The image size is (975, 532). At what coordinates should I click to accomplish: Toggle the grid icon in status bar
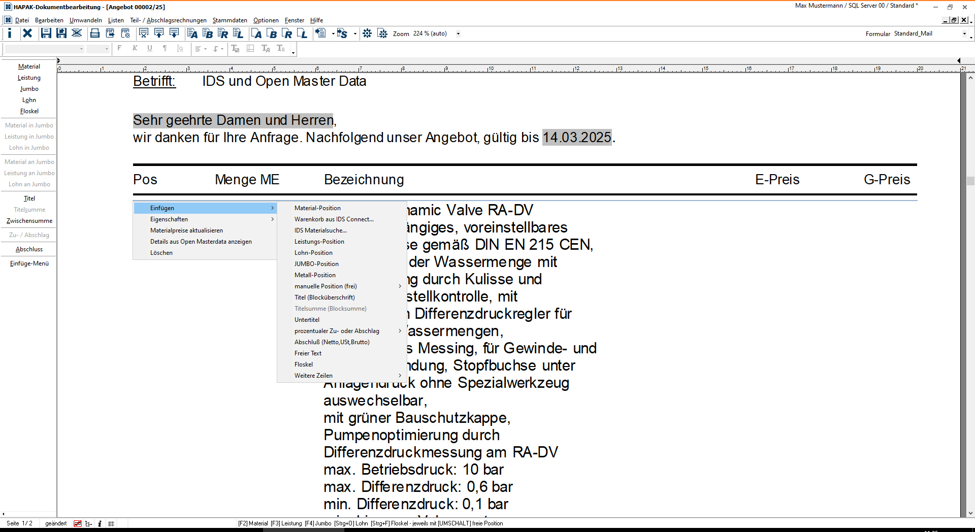[111, 523]
